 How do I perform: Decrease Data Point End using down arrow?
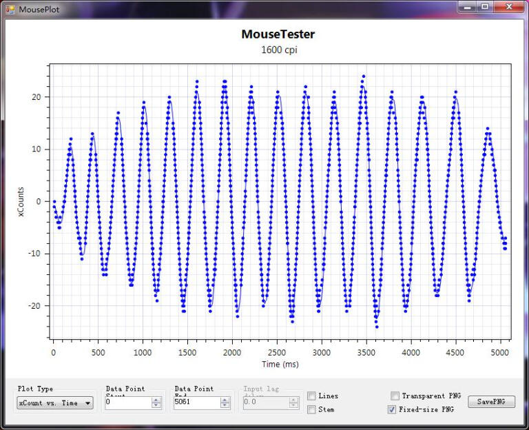[225, 406]
